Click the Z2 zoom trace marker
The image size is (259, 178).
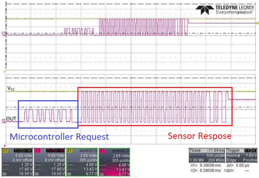point(4,120)
